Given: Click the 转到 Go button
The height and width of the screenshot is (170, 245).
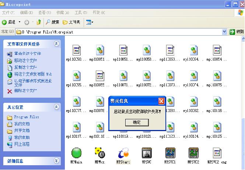Looking at the screenshot, I should pyautogui.click(x=237, y=32).
